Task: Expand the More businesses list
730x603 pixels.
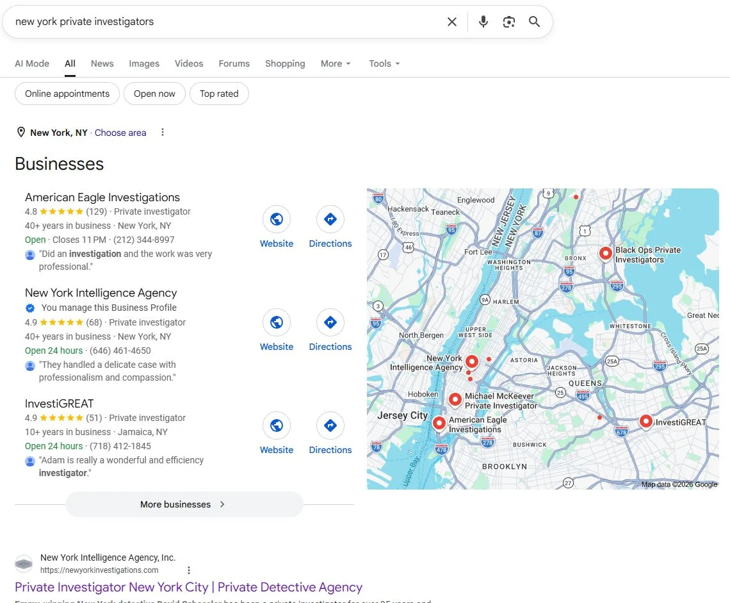Action: [x=184, y=504]
